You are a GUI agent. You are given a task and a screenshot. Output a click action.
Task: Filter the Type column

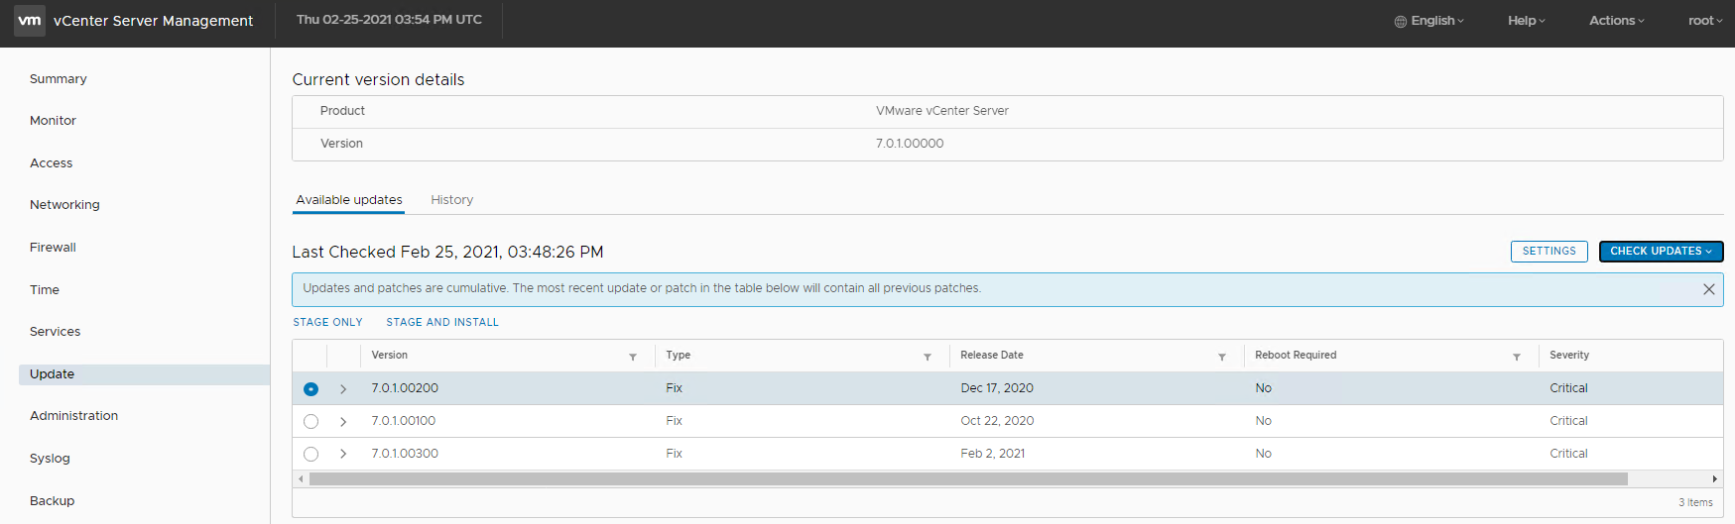point(928,357)
